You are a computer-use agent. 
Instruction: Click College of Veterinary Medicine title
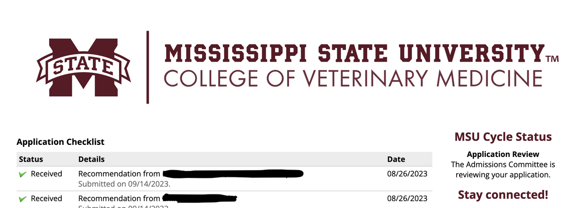pyautogui.click(x=353, y=78)
